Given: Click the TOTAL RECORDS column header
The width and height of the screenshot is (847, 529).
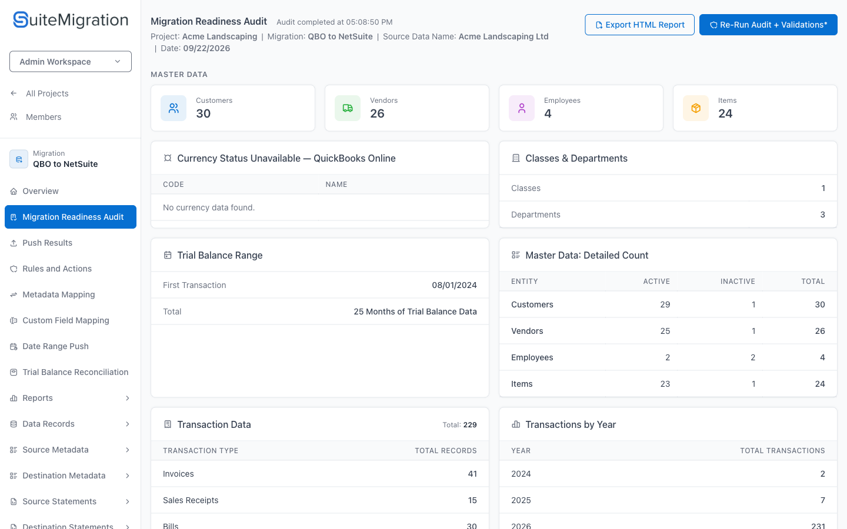Looking at the screenshot, I should click(x=446, y=451).
